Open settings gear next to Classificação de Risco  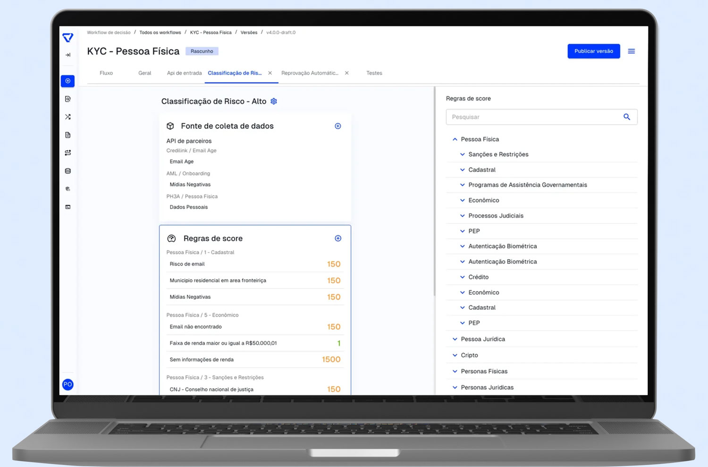(274, 102)
